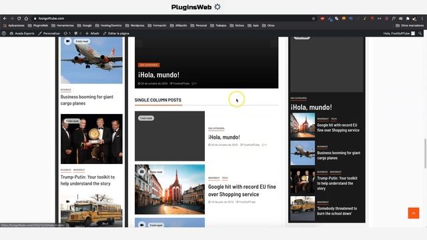Open sidebar 'Trump-Putin: Your toolkit' link

coord(337,183)
